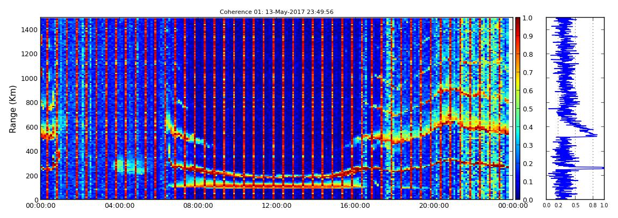Click the 0.1 colorbar tick label
Screen dimensions: 618x218
(527, 182)
